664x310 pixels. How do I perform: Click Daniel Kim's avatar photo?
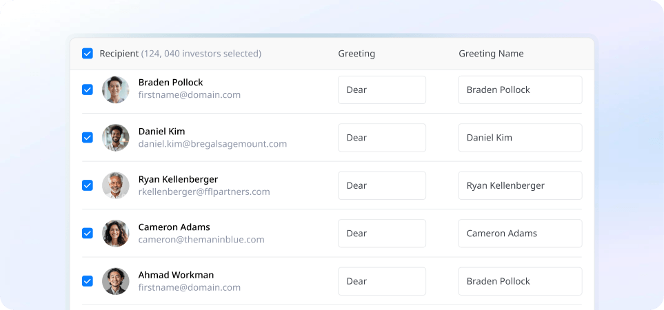[x=116, y=138]
